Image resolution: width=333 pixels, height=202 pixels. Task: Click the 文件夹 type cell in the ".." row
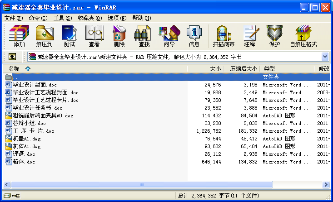coord(271,77)
